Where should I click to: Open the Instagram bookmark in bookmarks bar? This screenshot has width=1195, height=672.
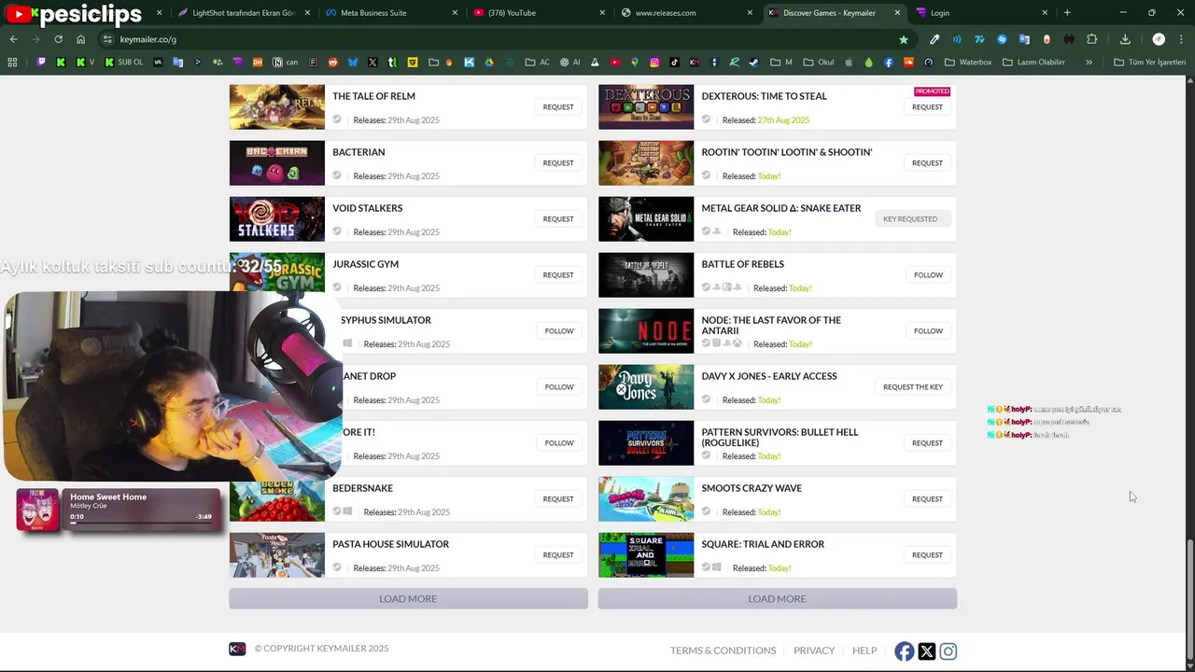click(654, 63)
